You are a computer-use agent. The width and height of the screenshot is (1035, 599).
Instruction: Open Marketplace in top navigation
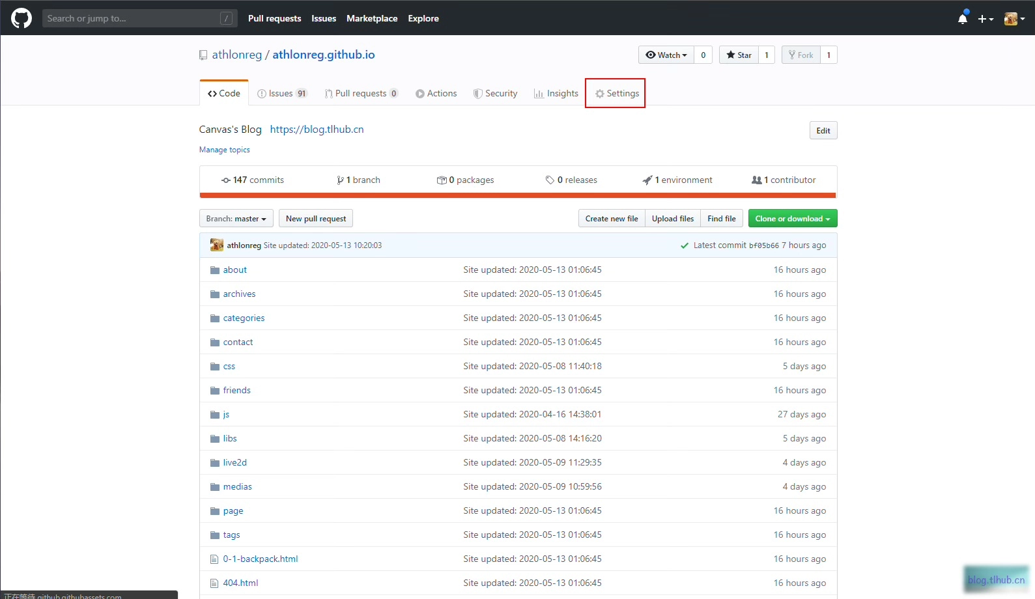tap(372, 18)
